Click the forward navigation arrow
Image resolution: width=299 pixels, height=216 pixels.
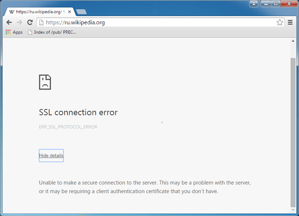coord(19,22)
